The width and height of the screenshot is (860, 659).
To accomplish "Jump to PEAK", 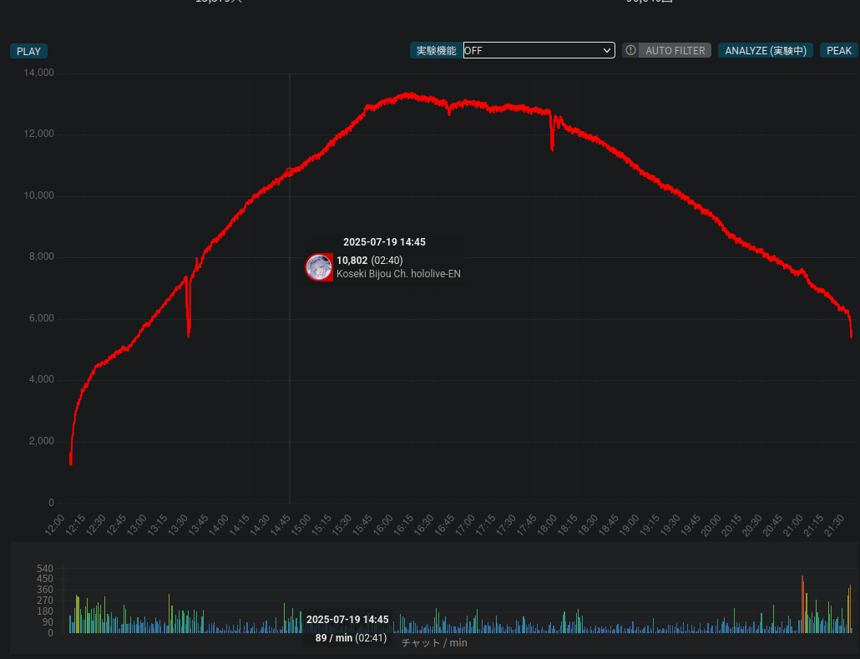I will coord(838,50).
